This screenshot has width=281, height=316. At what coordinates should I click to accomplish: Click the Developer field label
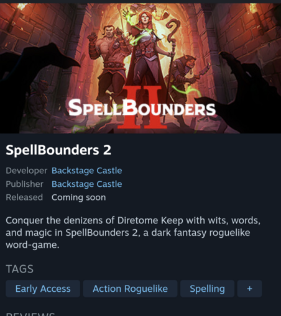27,171
